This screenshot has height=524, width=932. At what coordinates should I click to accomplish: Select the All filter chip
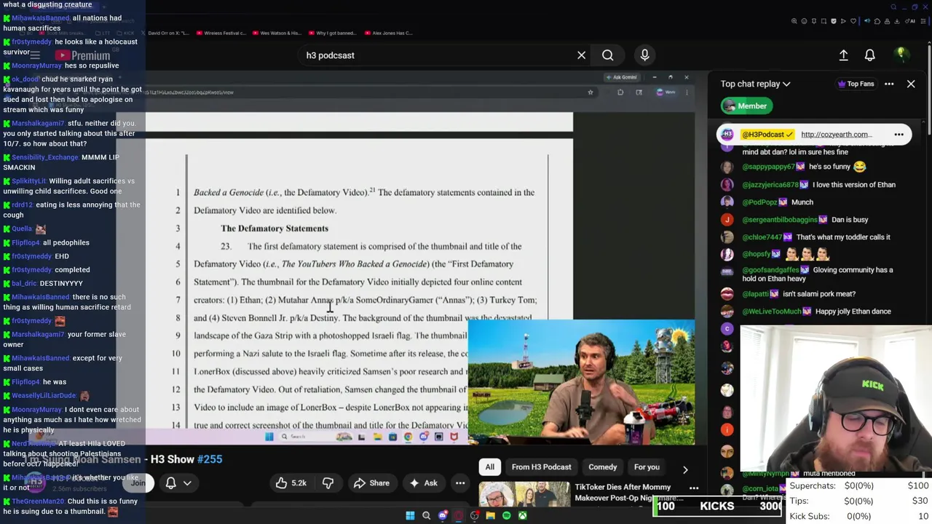(x=489, y=467)
